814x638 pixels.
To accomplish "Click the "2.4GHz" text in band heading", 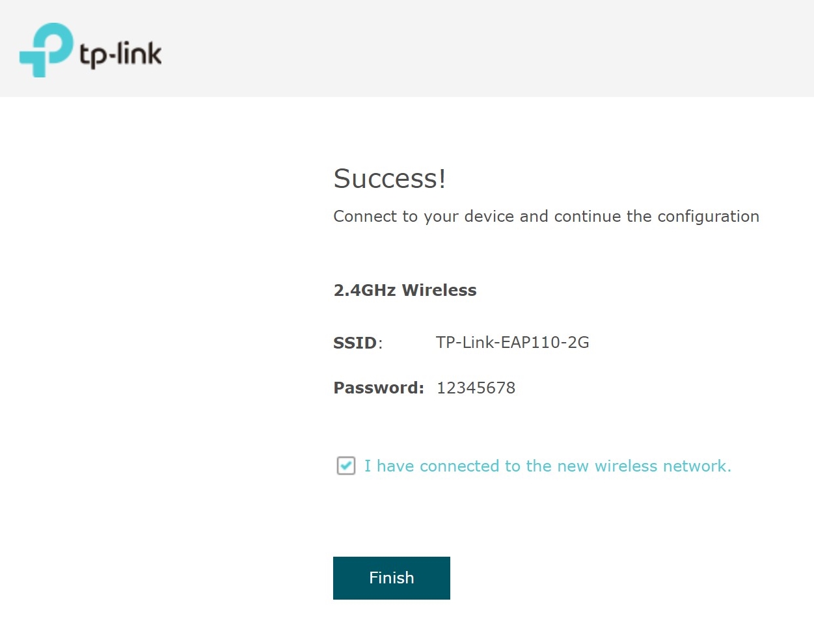I will pyautogui.click(x=364, y=290).
